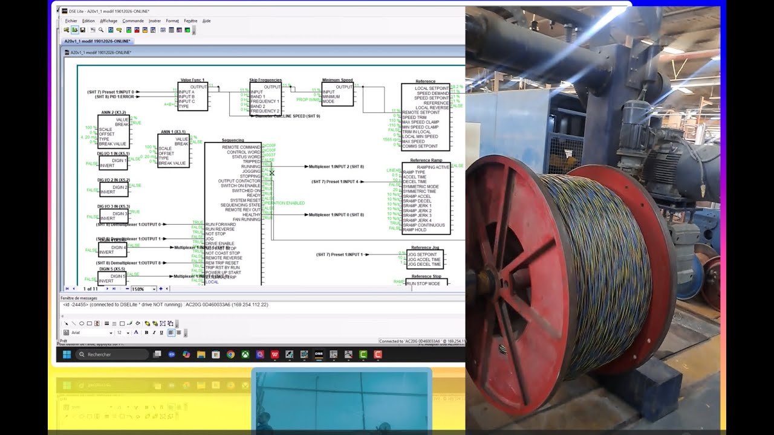This screenshot has height=435, width=774.
Task: Switch to A20v1_1 modif 19012026-ONLINE tab
Action: [97, 41]
